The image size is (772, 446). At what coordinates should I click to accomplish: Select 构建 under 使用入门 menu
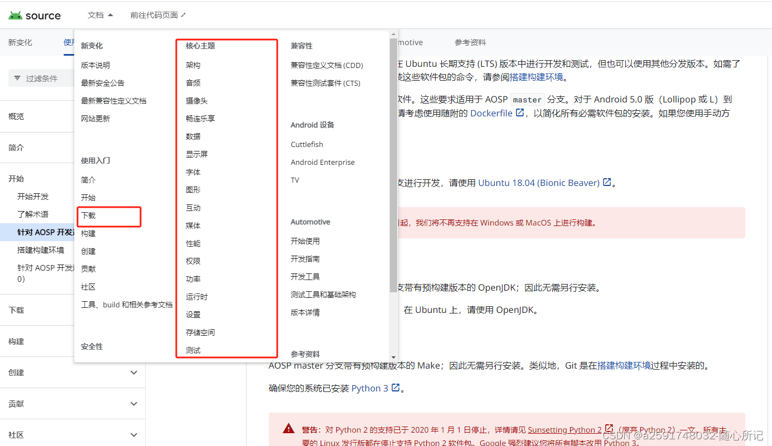[x=88, y=233]
